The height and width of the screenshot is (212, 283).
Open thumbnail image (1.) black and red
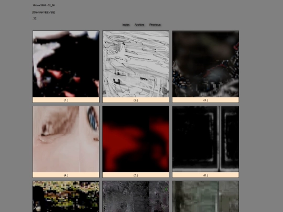[x=66, y=64]
